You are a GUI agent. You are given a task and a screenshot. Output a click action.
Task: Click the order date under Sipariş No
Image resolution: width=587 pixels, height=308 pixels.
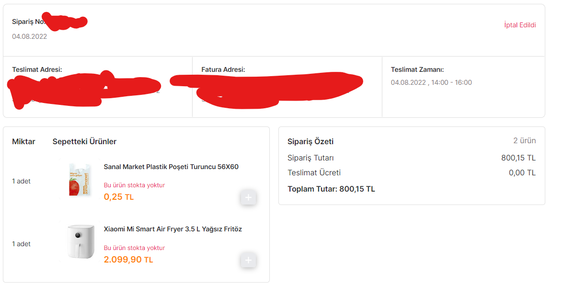(x=30, y=36)
